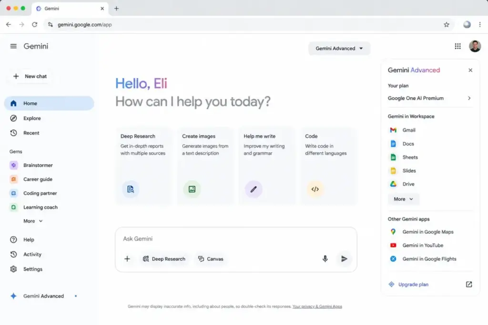Click into Ask Gemini input field

[236, 238]
